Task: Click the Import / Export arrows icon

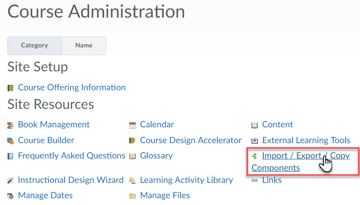Action: coord(255,156)
